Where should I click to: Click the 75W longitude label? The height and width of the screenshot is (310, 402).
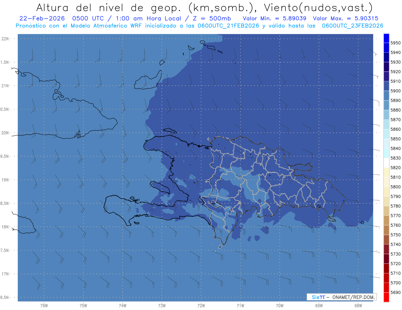click(83, 306)
